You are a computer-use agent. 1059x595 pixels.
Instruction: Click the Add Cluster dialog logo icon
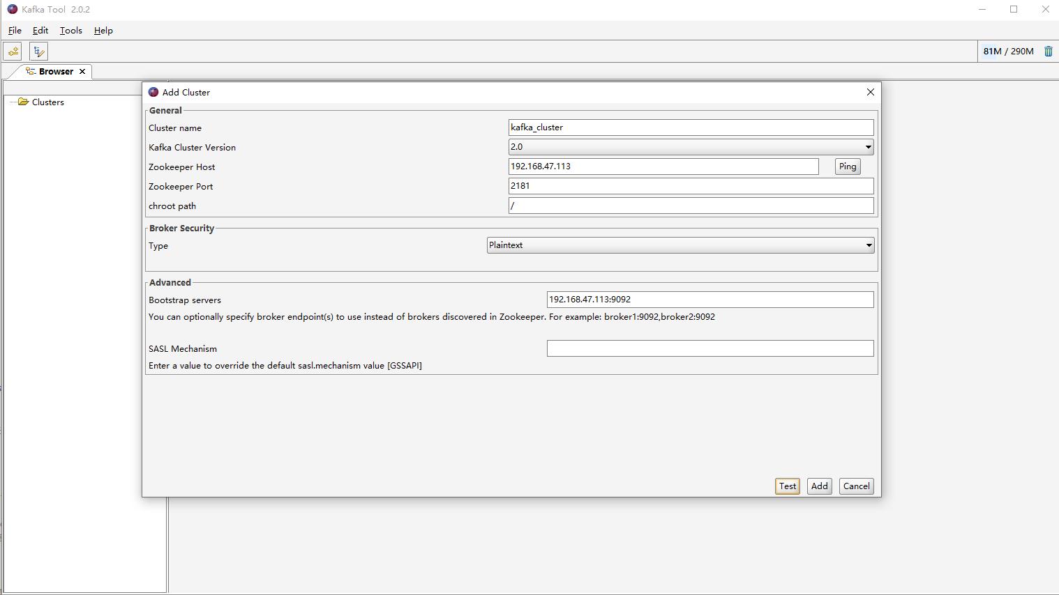[153, 92]
